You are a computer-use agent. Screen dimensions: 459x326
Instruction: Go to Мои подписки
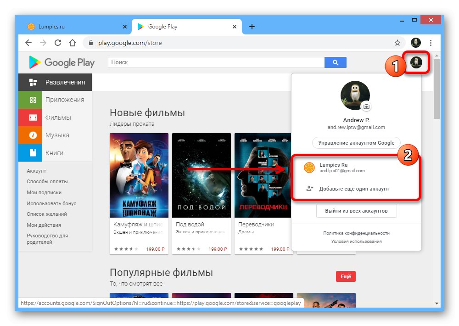point(44,192)
